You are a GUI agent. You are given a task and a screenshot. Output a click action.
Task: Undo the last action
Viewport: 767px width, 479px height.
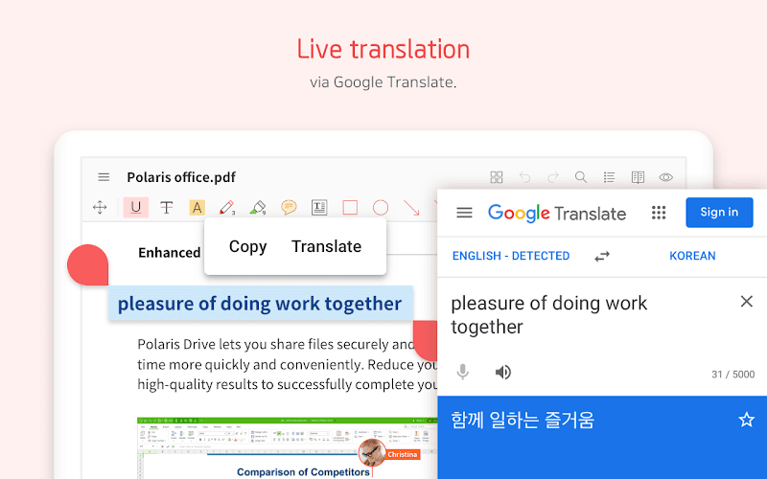pyautogui.click(x=524, y=177)
